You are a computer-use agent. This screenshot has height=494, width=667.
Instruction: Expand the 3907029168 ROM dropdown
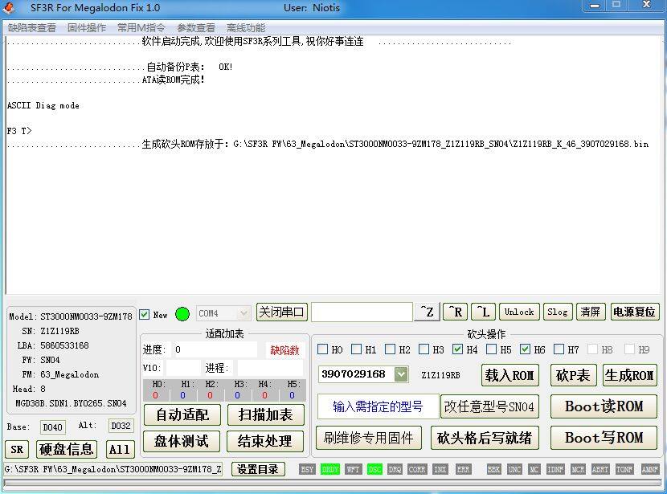click(x=402, y=374)
